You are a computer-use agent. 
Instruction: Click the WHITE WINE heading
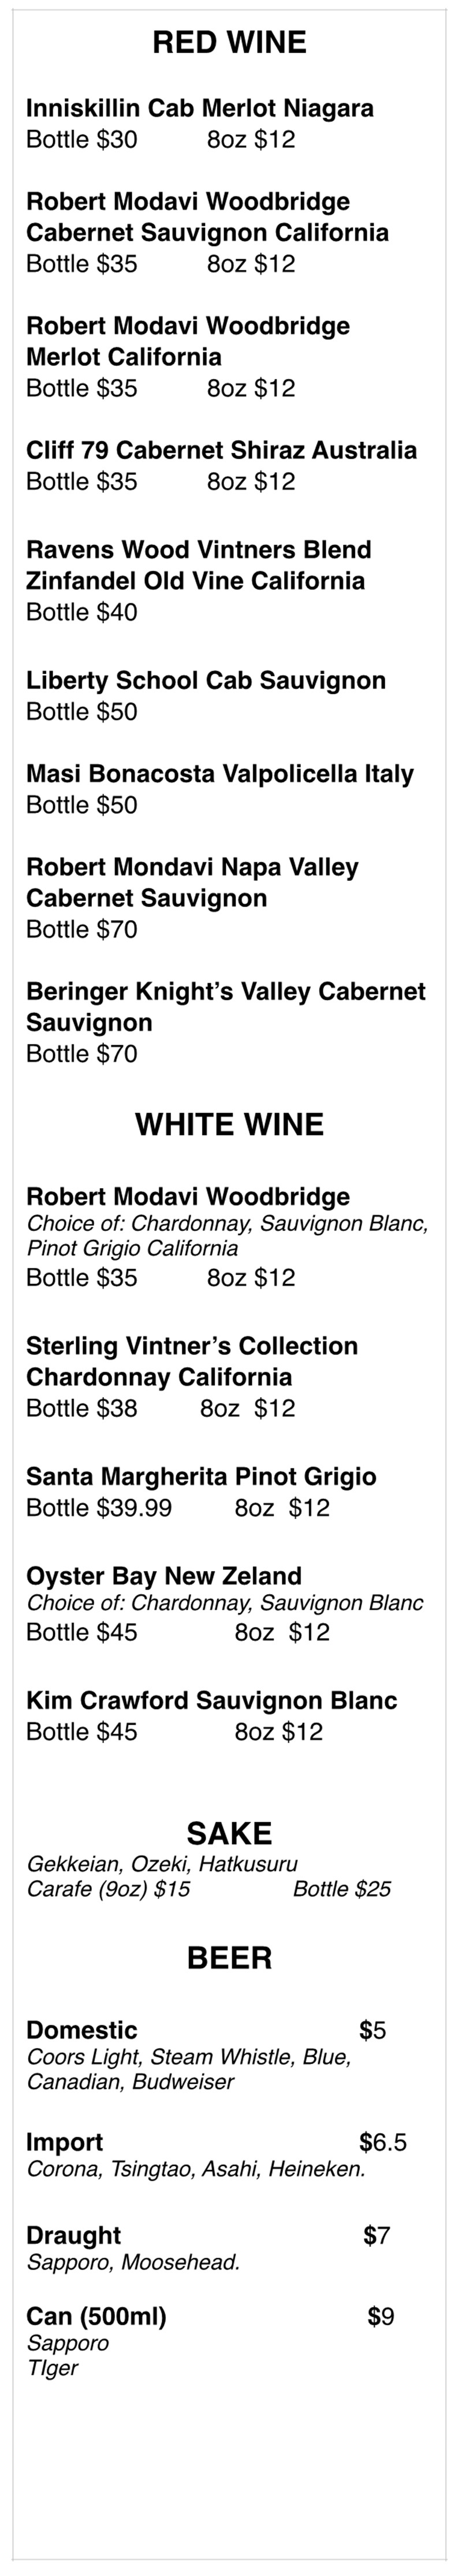pos(229,1124)
